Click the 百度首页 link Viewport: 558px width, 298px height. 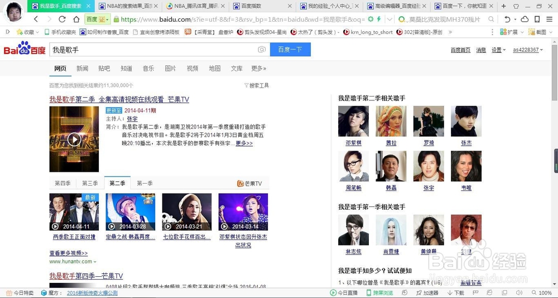[460, 50]
